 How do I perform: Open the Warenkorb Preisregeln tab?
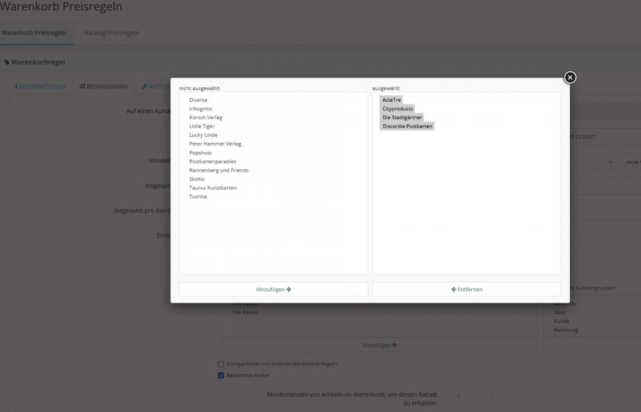[x=35, y=33]
